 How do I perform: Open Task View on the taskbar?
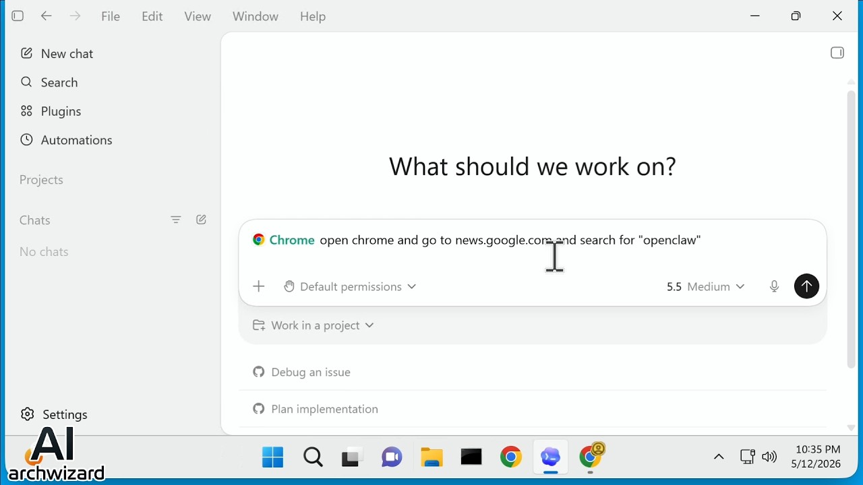tap(352, 457)
